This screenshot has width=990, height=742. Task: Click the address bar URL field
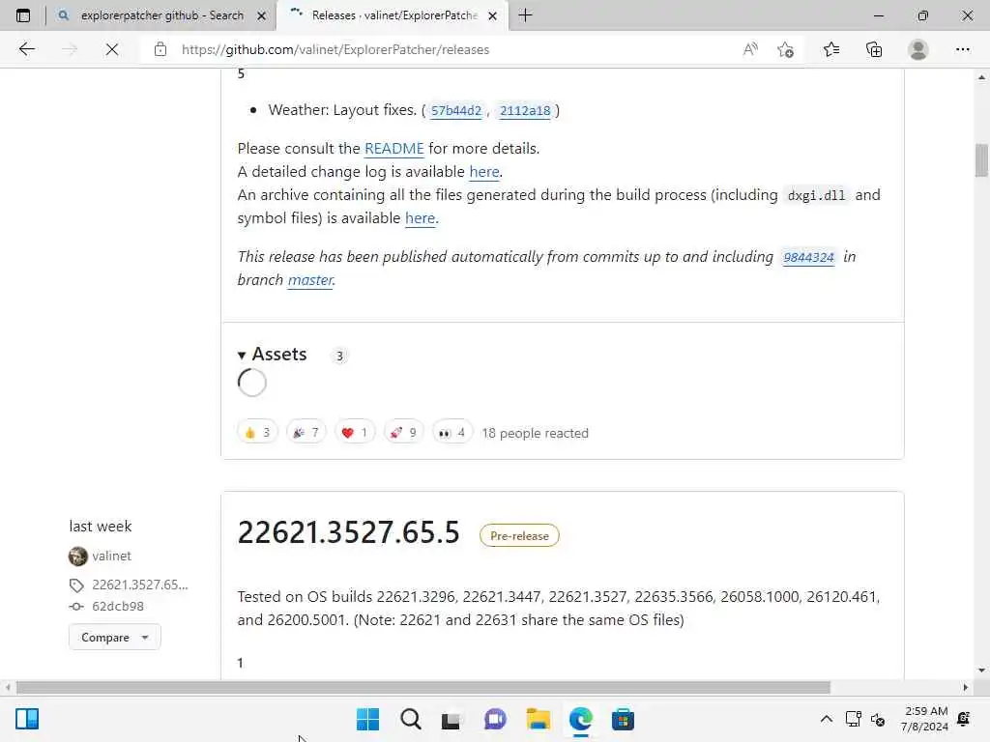point(335,49)
